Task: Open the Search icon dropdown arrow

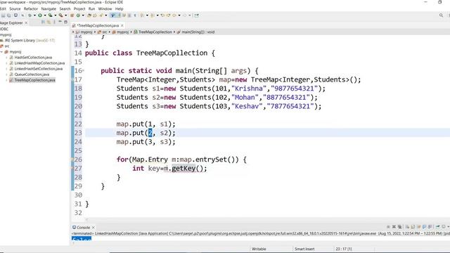Action: (x=106, y=15)
